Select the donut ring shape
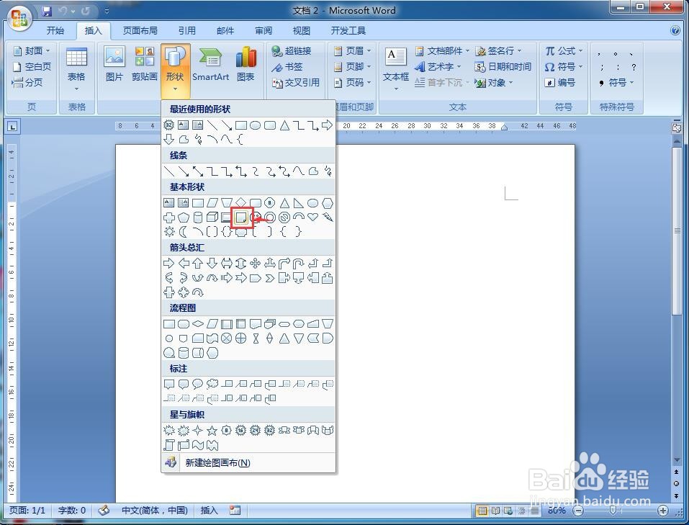Viewport: 689px width, 525px height. [x=270, y=217]
